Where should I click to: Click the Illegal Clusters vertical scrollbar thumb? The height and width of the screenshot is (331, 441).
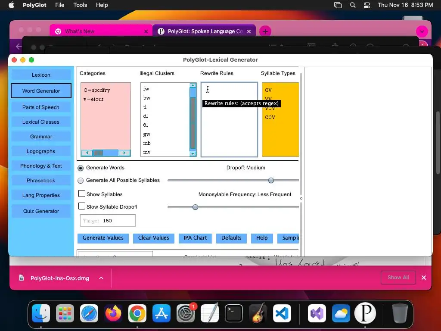(193, 122)
